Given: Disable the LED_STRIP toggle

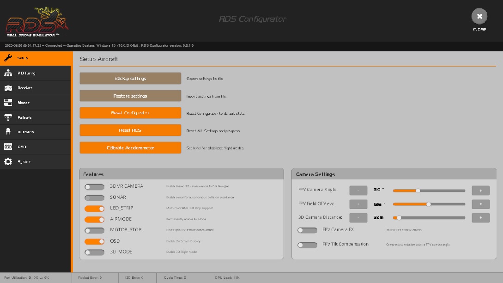Looking at the screenshot, I should click(94, 209).
